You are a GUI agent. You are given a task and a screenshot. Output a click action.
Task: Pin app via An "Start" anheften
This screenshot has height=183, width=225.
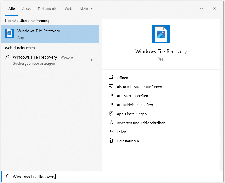click(132, 96)
